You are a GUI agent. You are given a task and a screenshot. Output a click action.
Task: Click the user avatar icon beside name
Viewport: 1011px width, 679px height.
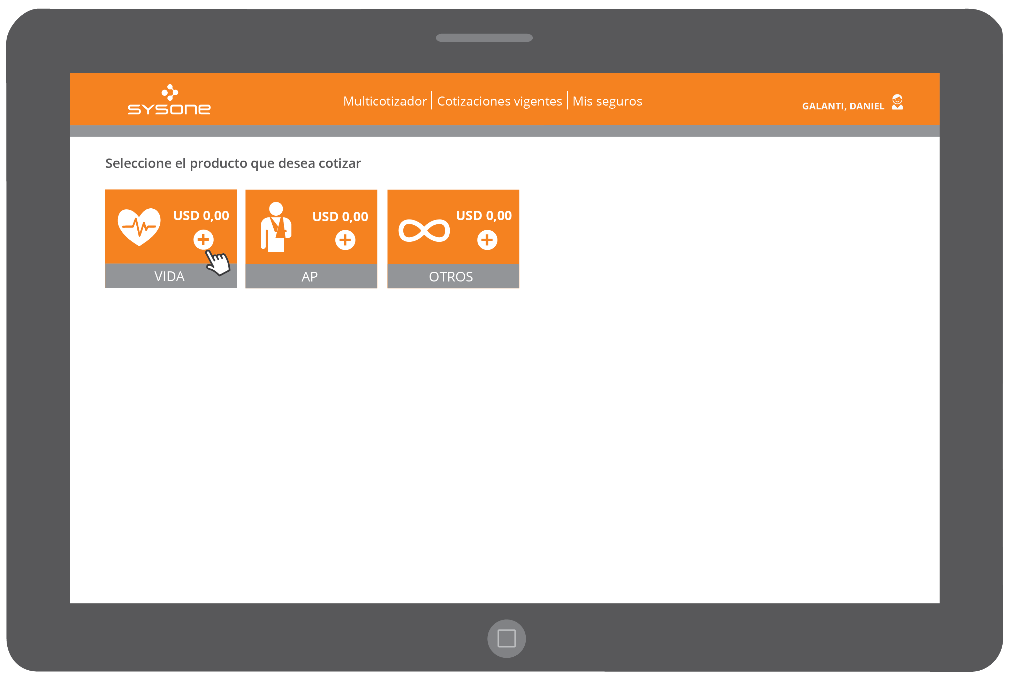pos(897,103)
